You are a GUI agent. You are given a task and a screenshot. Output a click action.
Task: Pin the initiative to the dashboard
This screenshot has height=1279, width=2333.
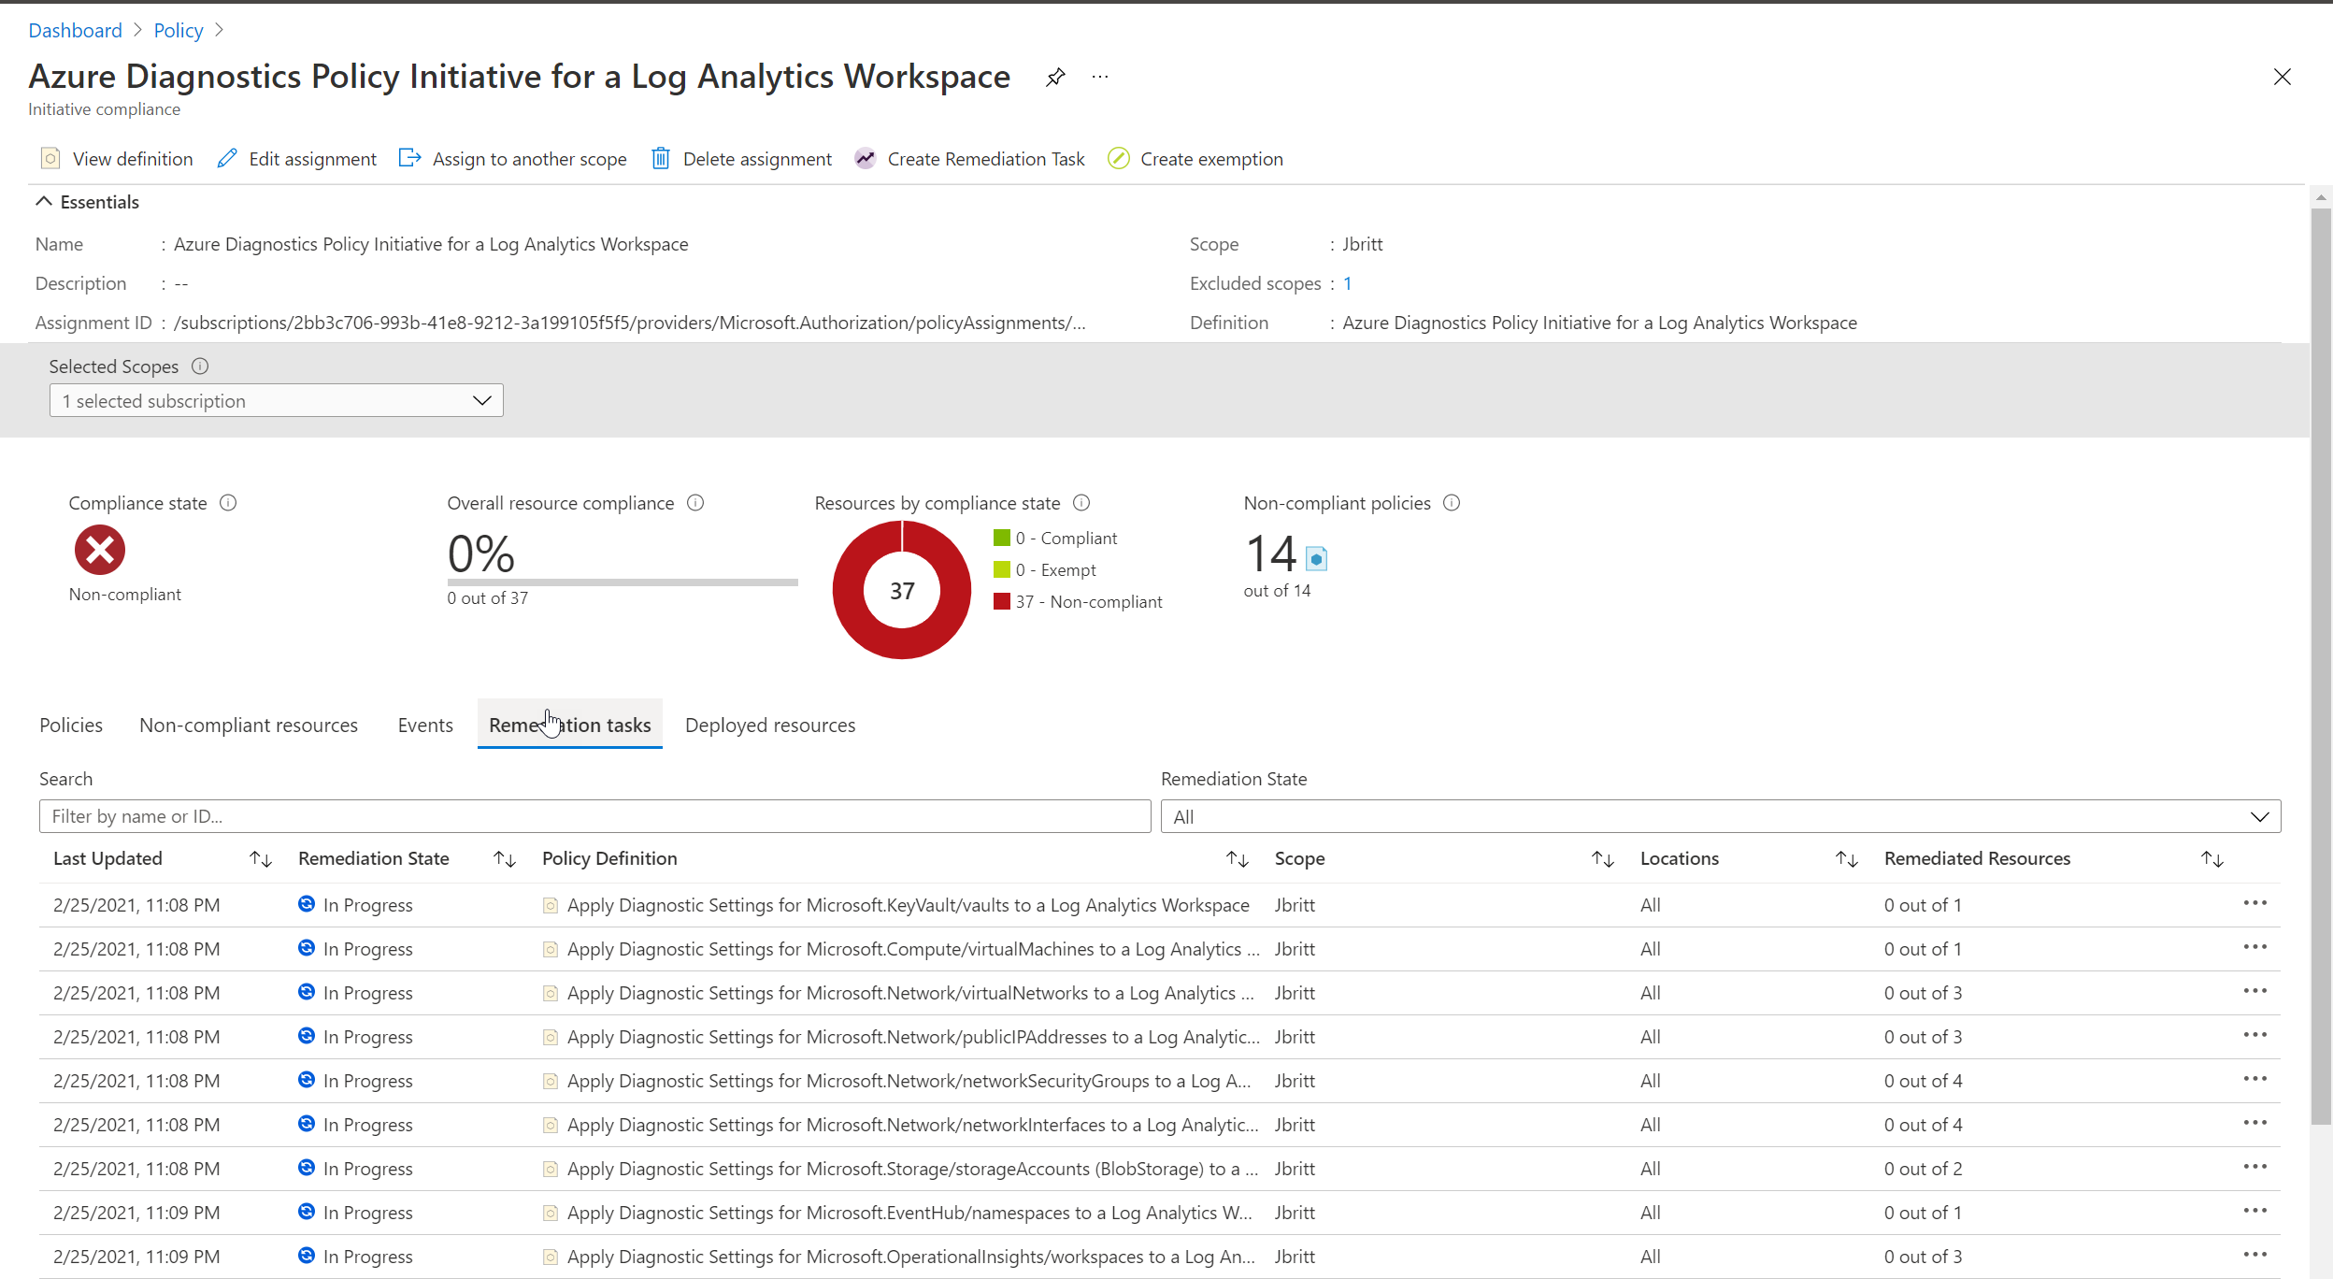click(x=1055, y=77)
